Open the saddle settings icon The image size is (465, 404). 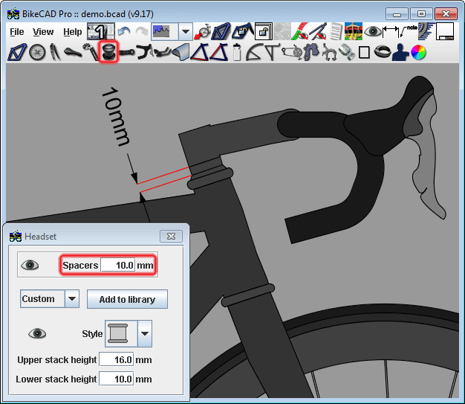[72, 53]
